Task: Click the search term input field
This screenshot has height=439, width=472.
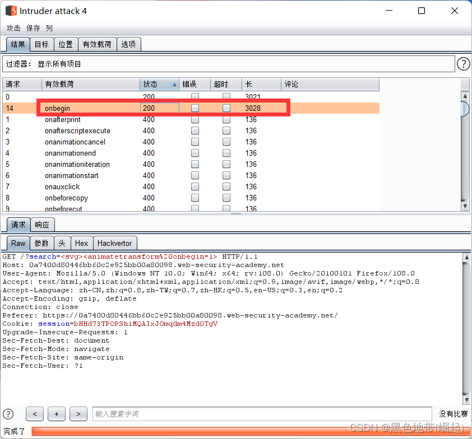Action: pyautogui.click(x=262, y=414)
